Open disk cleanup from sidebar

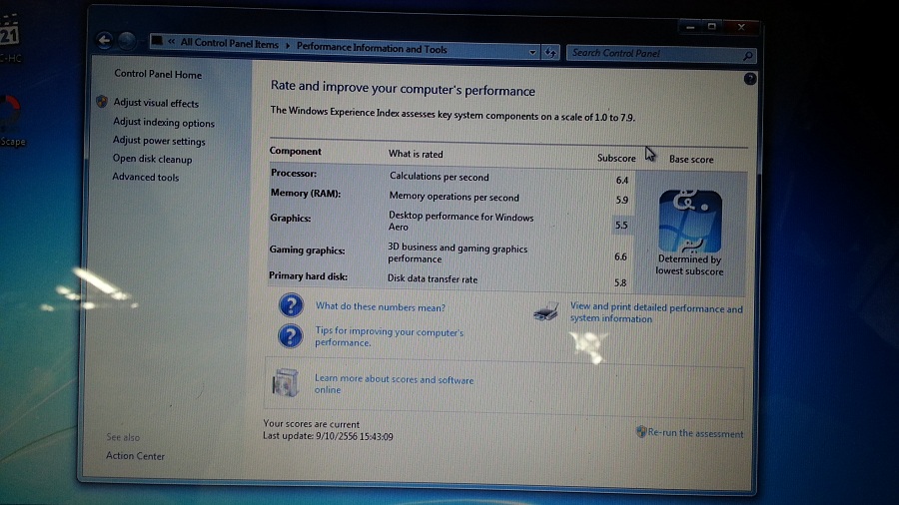pyautogui.click(x=152, y=159)
